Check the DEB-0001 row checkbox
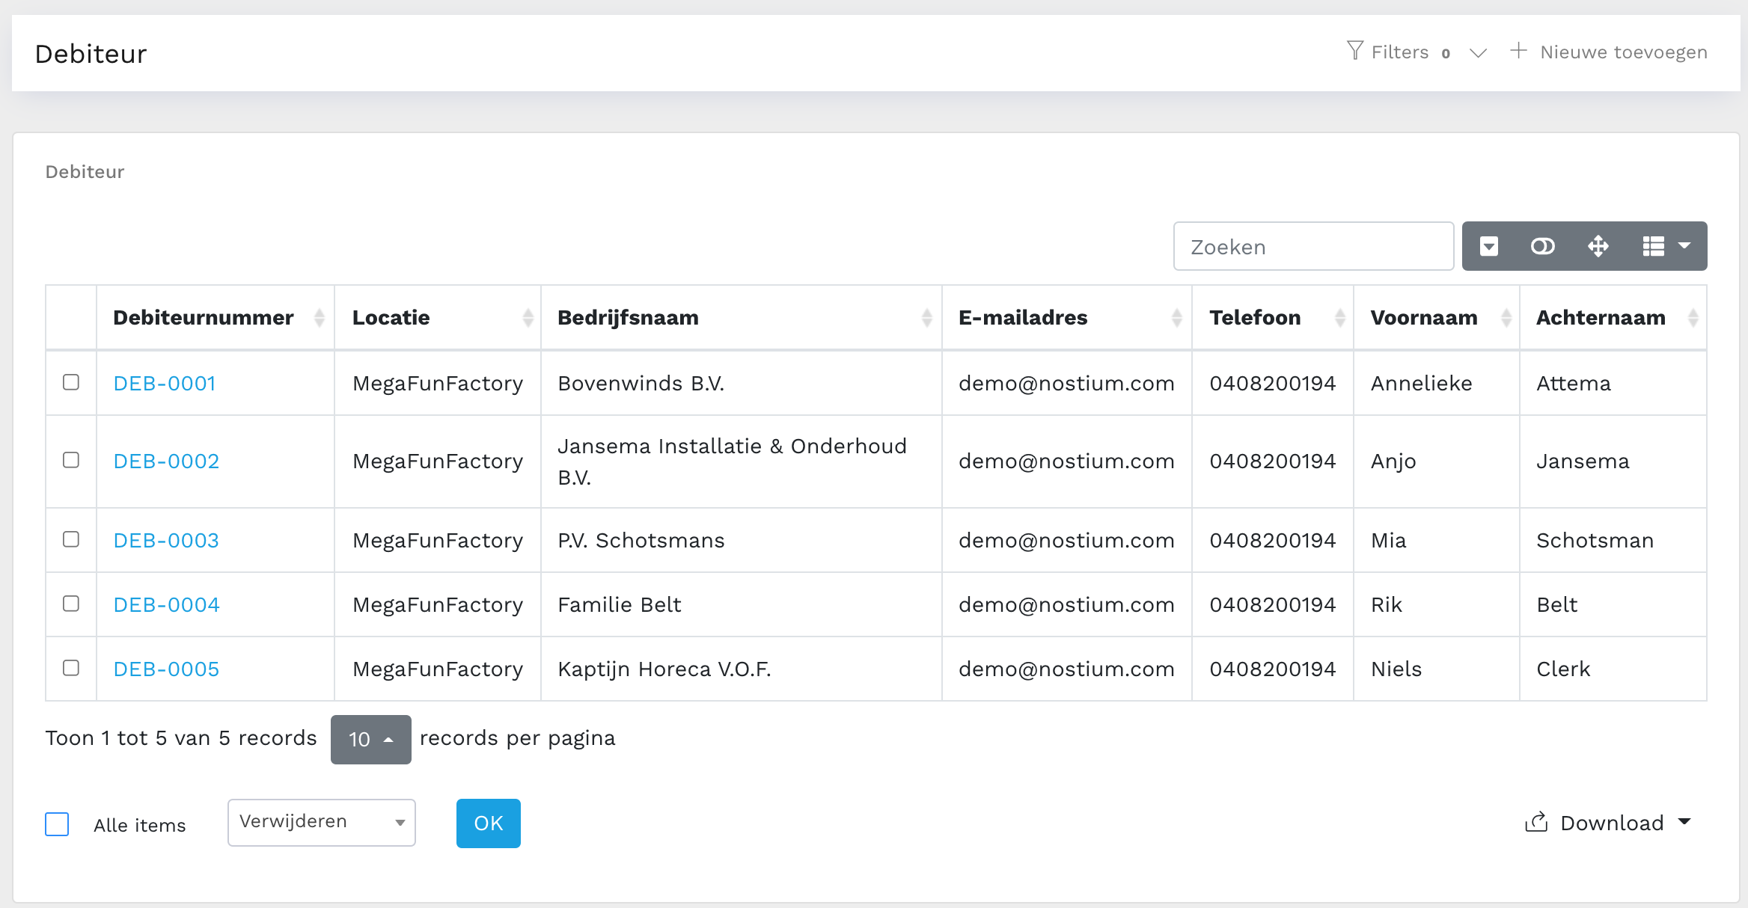Screen dimensions: 1748x908 point(71,382)
